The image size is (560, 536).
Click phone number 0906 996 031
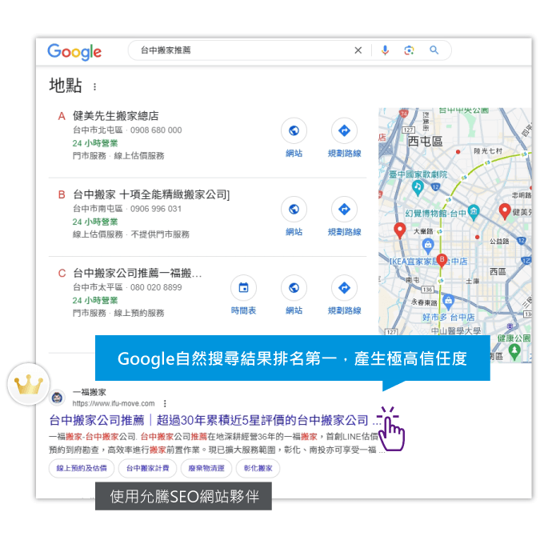pyautogui.click(x=156, y=209)
